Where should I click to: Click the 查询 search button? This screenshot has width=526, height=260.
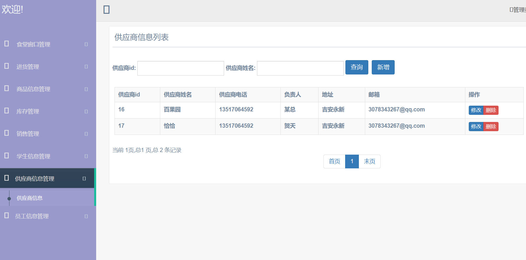[x=357, y=67]
